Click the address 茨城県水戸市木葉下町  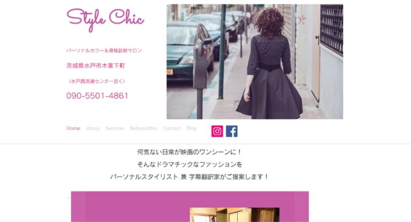coord(96,65)
